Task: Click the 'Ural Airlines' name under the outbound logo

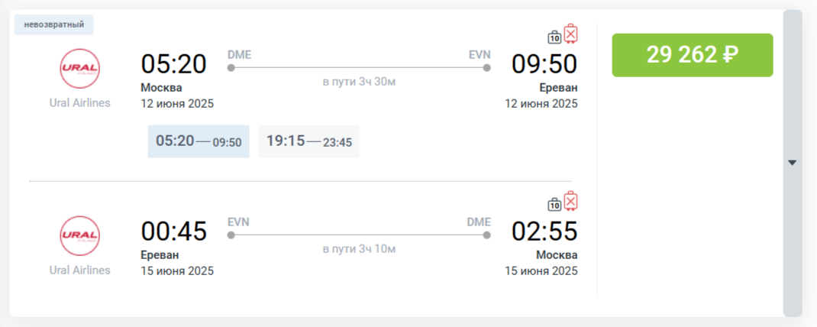Action: click(x=79, y=103)
